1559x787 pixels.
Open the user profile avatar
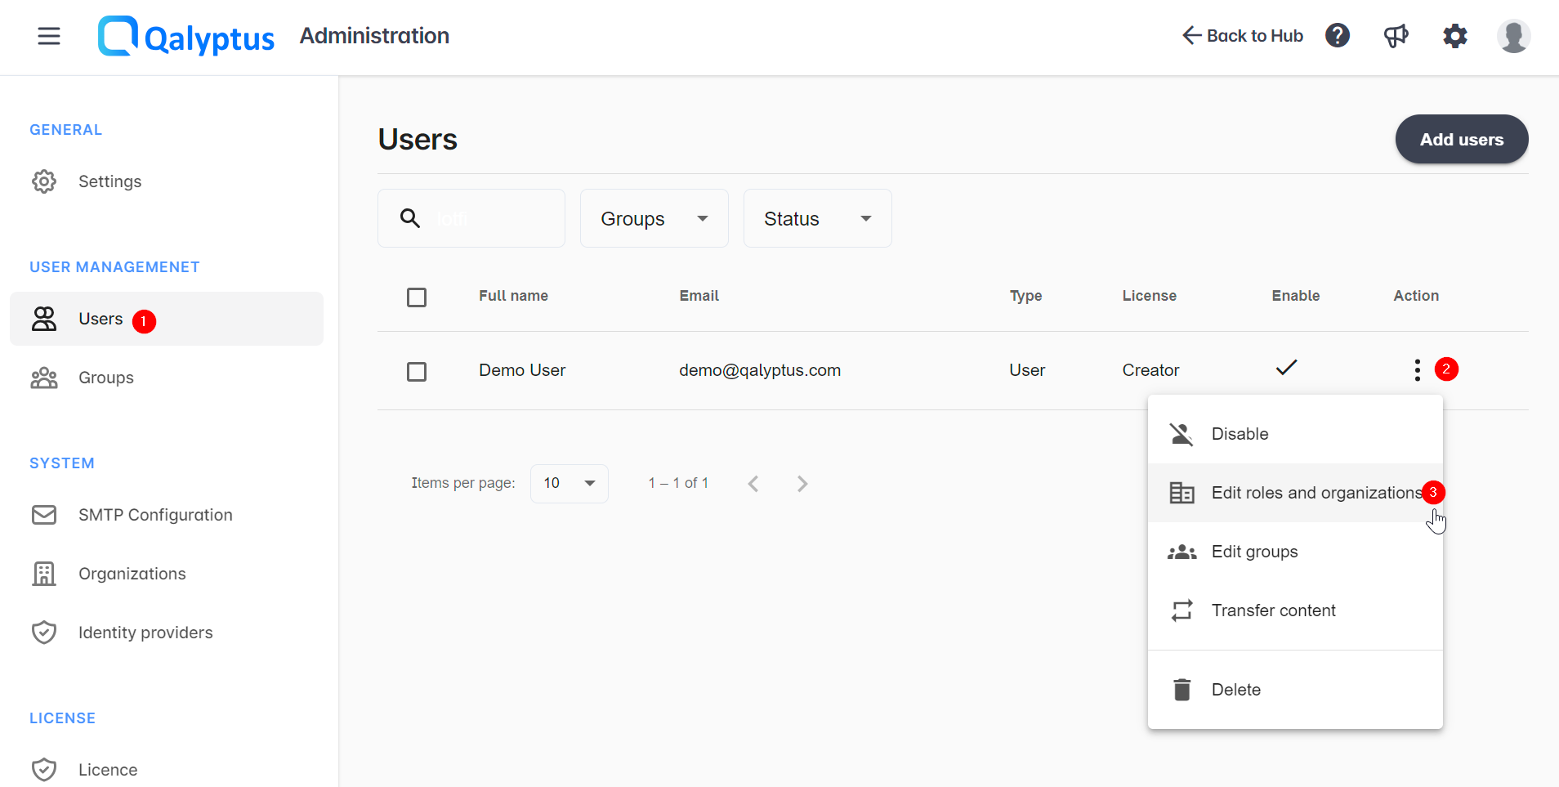pos(1513,36)
